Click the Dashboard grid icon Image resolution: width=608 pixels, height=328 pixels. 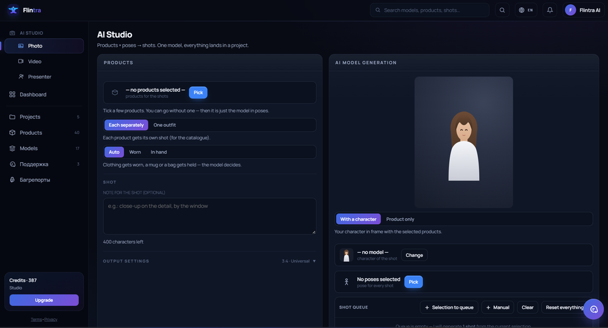pos(12,95)
